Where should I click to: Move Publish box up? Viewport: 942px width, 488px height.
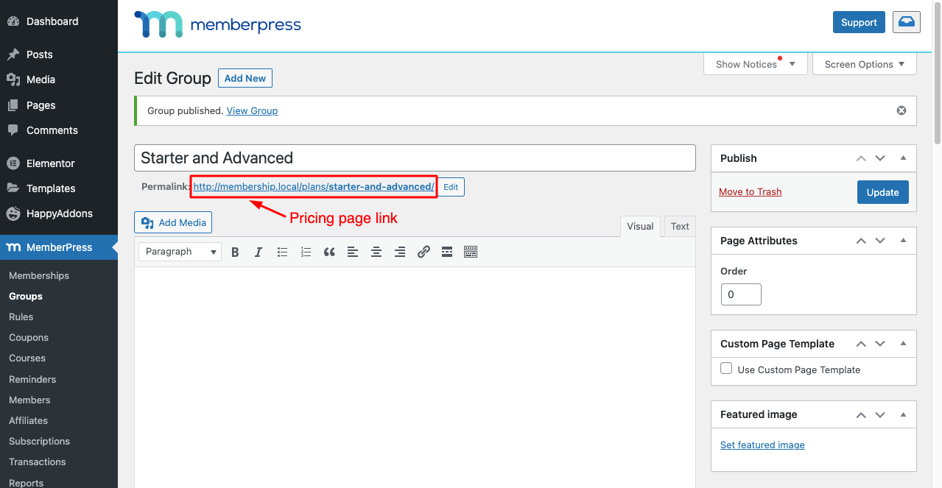click(x=861, y=158)
